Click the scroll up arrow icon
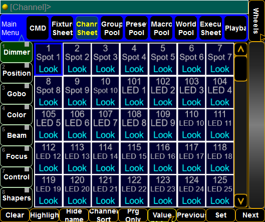265x222 pixels. point(241,49)
